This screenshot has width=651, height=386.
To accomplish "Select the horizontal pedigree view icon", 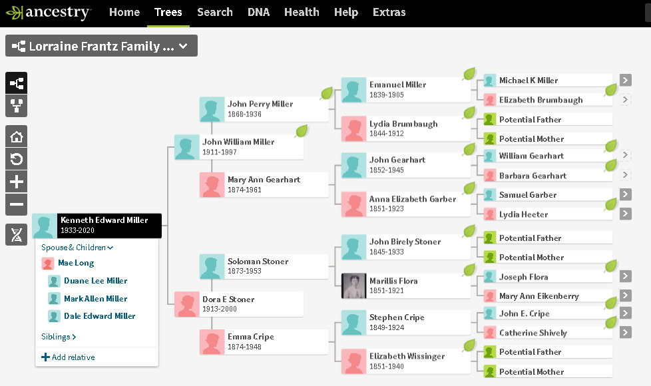I will 17,83.
